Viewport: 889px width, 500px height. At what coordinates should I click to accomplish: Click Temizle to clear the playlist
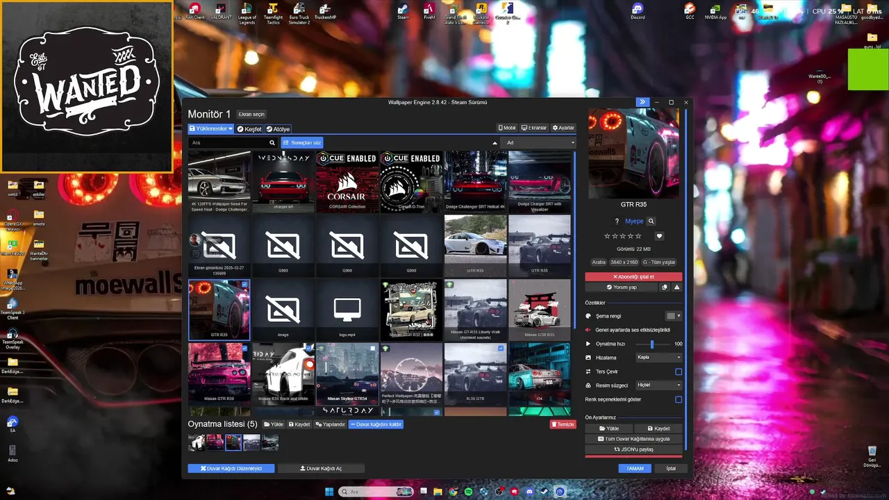(563, 424)
